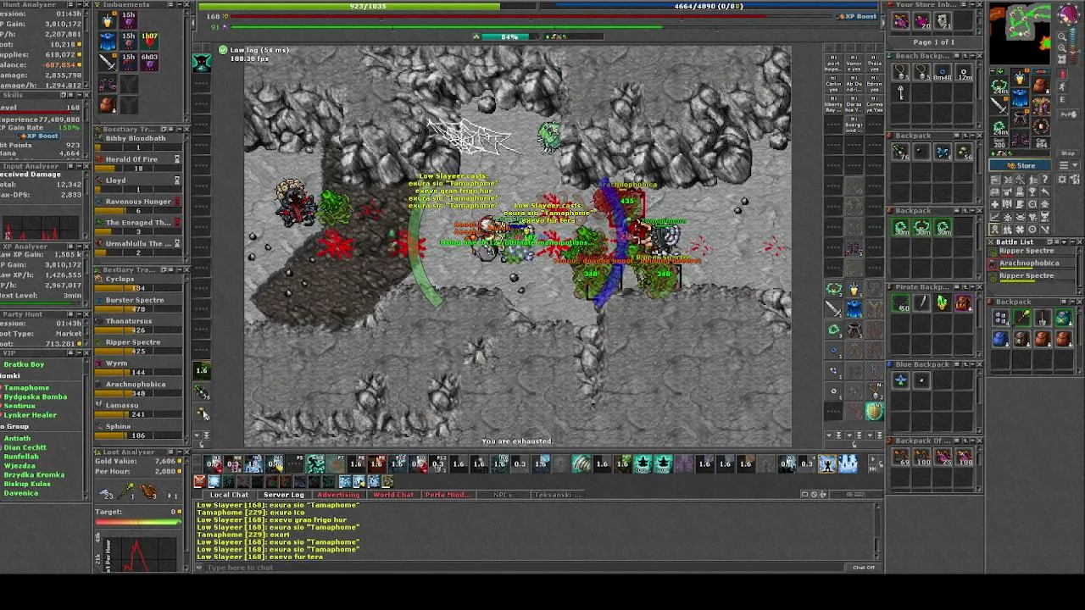Viewport: 1085px width, 610px height.
Task: Select the 12m timed item in Beach Backpack
Action: [x=964, y=73]
